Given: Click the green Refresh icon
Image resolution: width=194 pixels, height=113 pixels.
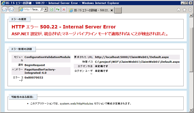Looking at the screenshot, I should coord(58,9).
